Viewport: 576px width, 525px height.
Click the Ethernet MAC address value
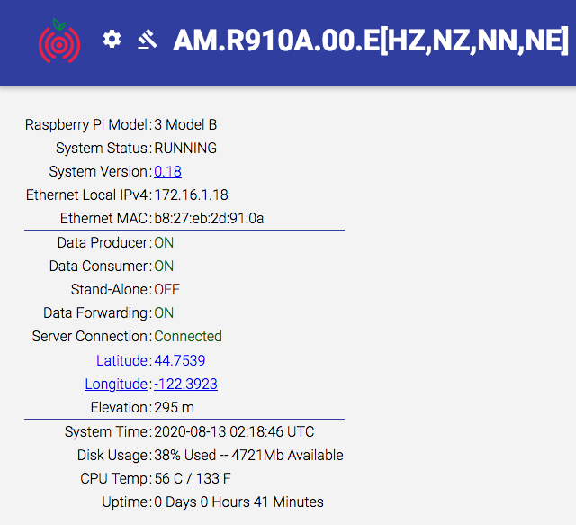pos(209,219)
